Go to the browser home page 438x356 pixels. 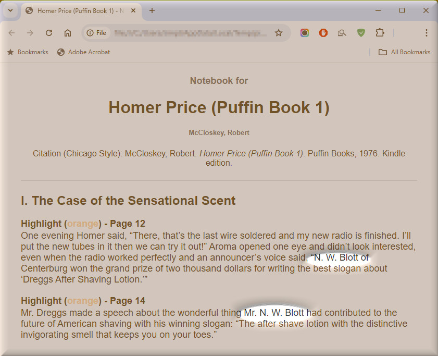pos(68,33)
